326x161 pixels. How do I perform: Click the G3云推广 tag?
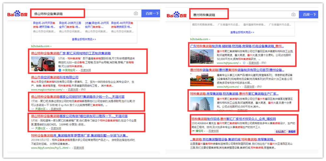coord(281,132)
